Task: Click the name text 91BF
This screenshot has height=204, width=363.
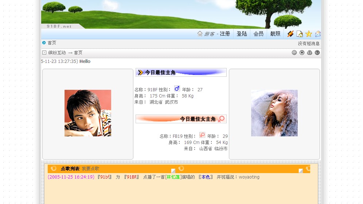Action: tap(153, 90)
